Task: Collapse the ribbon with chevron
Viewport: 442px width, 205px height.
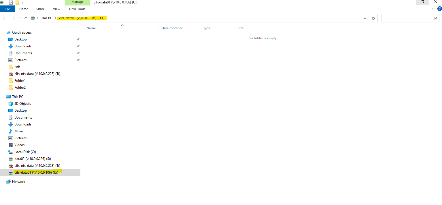Action: (x=434, y=9)
